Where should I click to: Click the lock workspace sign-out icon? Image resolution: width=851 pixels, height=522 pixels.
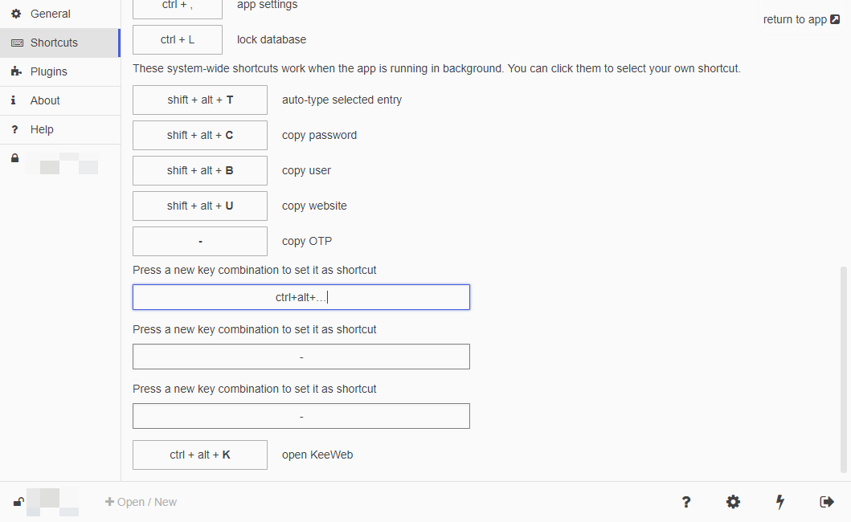[x=827, y=502]
